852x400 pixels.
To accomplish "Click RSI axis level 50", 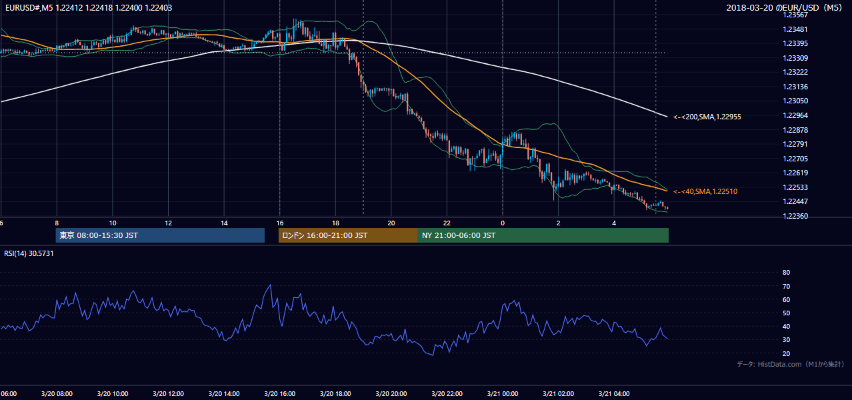I will 786,313.
